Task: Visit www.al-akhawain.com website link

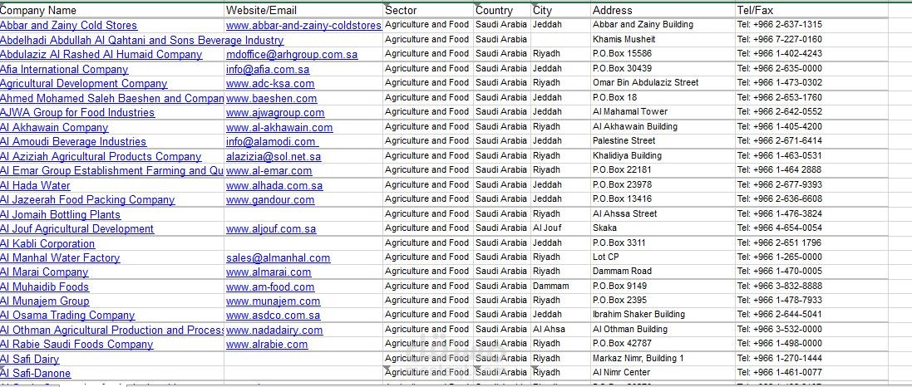Action: point(279,127)
